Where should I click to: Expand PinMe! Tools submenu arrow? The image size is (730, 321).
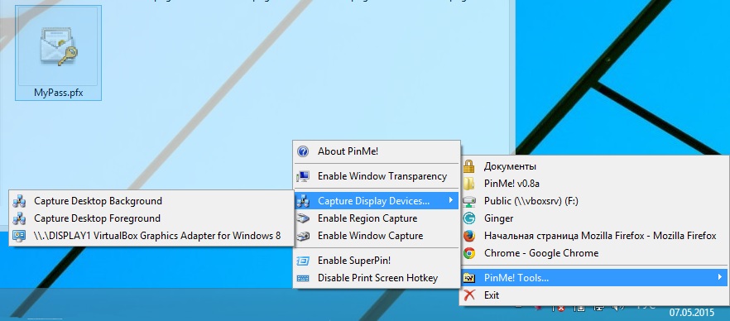point(720,277)
